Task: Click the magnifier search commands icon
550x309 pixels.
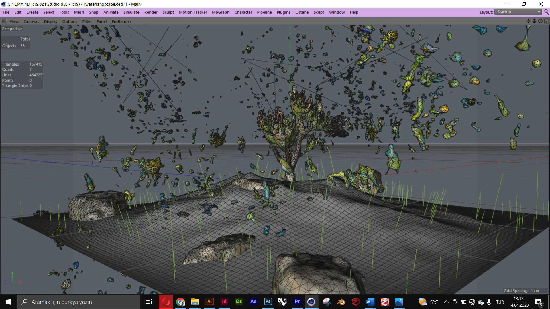Action: tap(546, 12)
